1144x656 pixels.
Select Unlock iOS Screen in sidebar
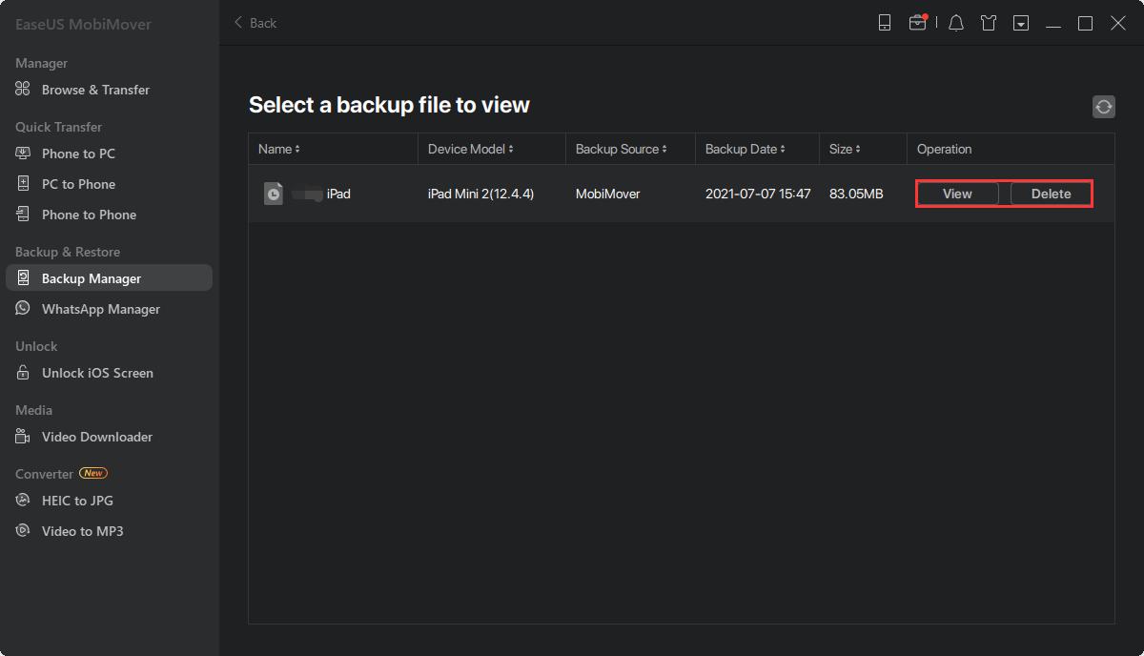coord(97,373)
